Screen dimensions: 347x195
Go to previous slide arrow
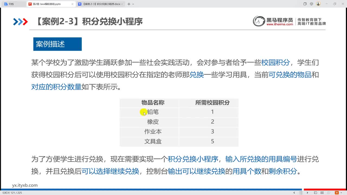pos(294,193)
